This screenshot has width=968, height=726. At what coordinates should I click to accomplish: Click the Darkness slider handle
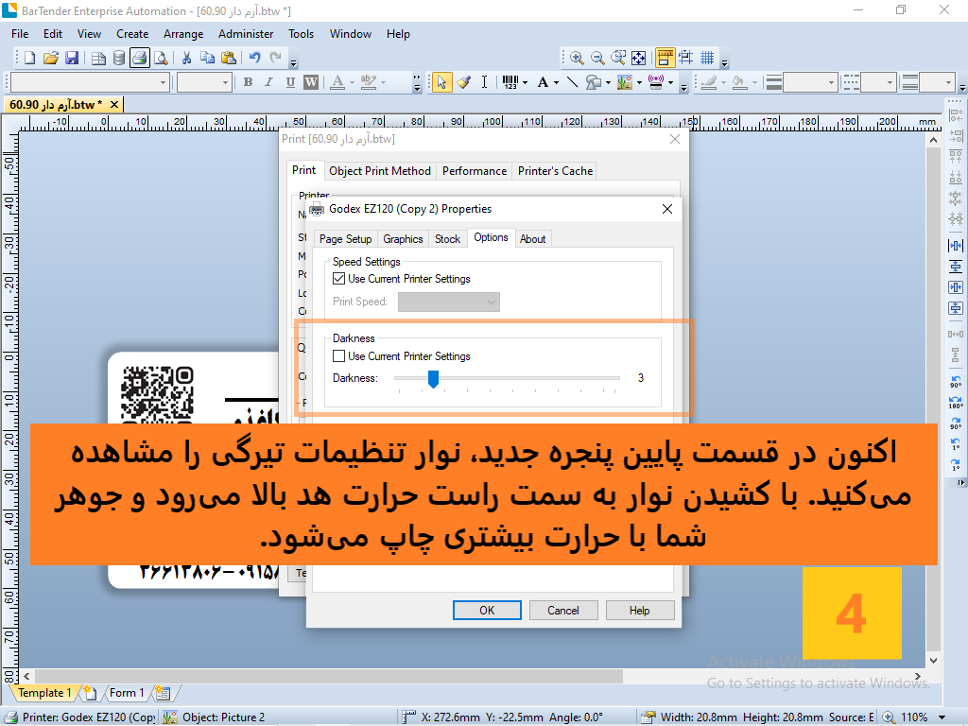[433, 379]
